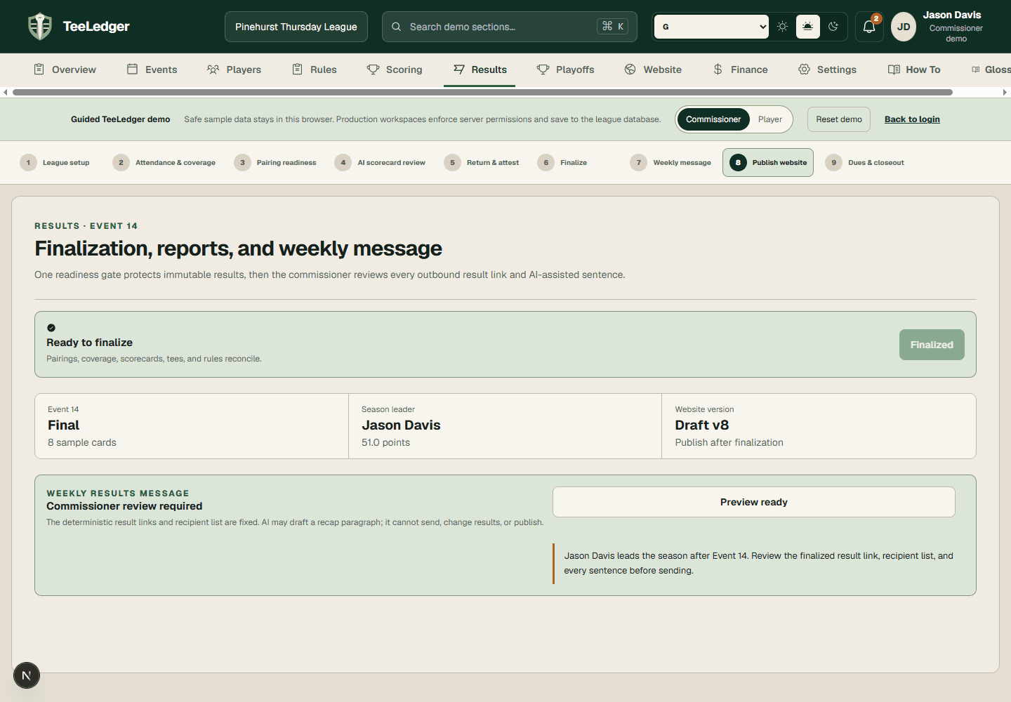Open notifications bell icon
Viewport: 1011px width, 702px height.
pos(869,27)
